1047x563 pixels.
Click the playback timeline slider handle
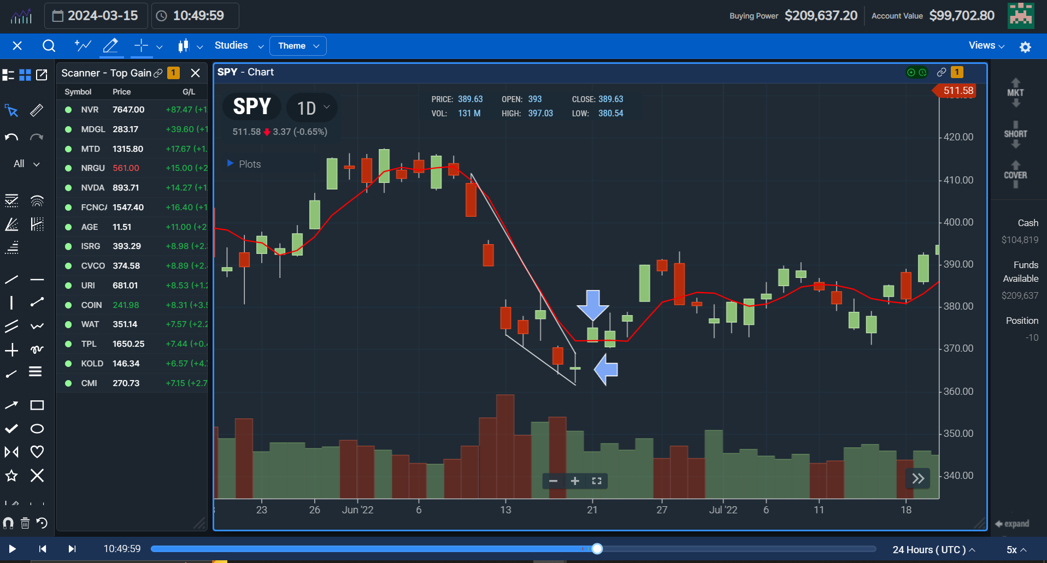click(x=597, y=549)
